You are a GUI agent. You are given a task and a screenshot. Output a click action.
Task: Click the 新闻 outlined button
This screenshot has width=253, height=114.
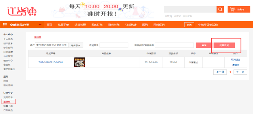189,25
